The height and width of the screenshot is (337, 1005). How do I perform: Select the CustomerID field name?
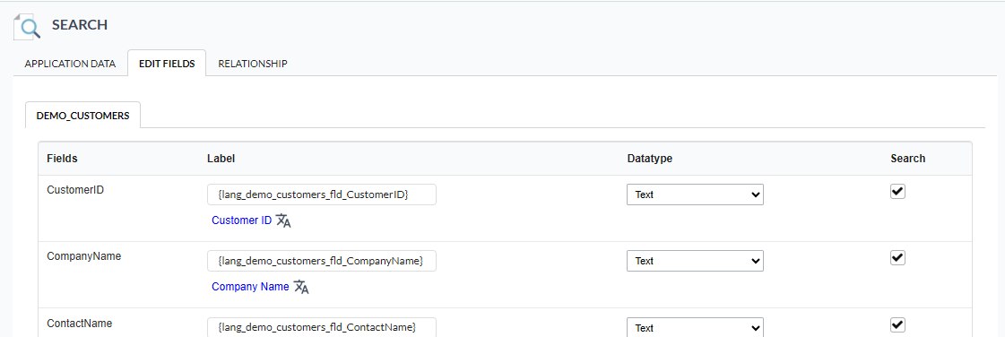point(75,190)
